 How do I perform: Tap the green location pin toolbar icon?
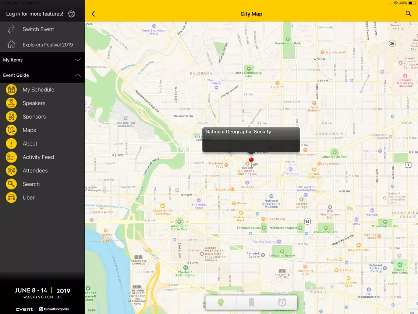pos(221,302)
